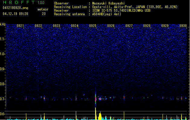Click the 1.0 kHz axis label

pyautogui.click(x=2, y=54)
